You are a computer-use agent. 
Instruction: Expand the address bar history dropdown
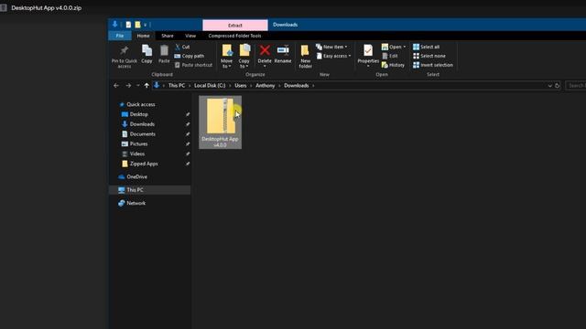click(549, 85)
